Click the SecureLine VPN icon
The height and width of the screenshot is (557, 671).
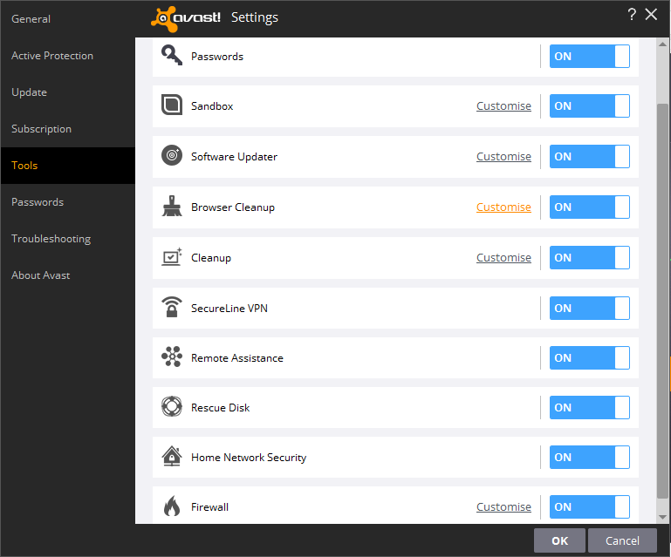click(x=172, y=308)
